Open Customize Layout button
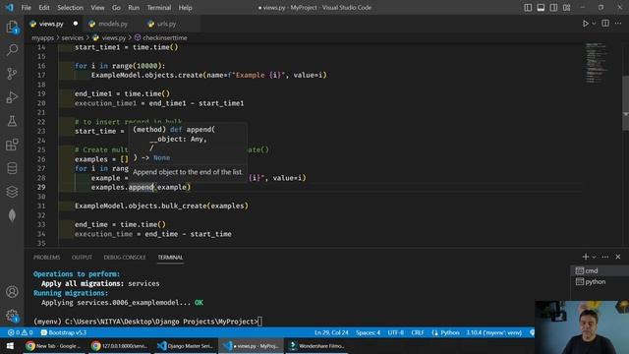The image size is (629, 354). pyautogui.click(x=566, y=8)
